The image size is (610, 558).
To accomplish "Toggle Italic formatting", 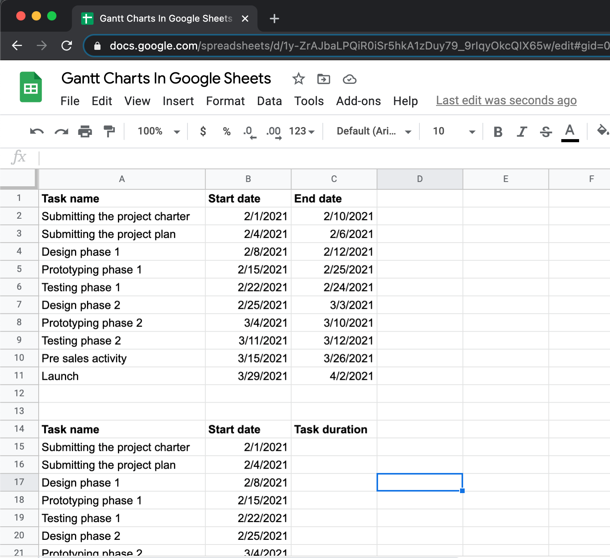I will [x=522, y=132].
